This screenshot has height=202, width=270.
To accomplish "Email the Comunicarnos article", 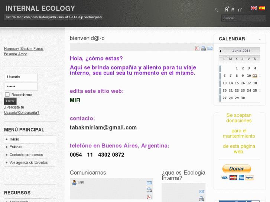I will pos(149,183).
